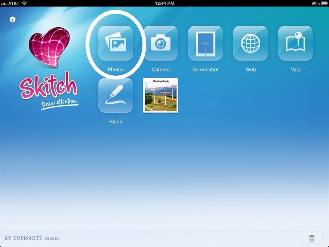
Task: Open the info 'i' icon
Action: [x=12, y=19]
